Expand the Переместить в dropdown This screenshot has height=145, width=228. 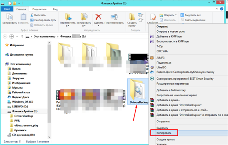coord(68,26)
